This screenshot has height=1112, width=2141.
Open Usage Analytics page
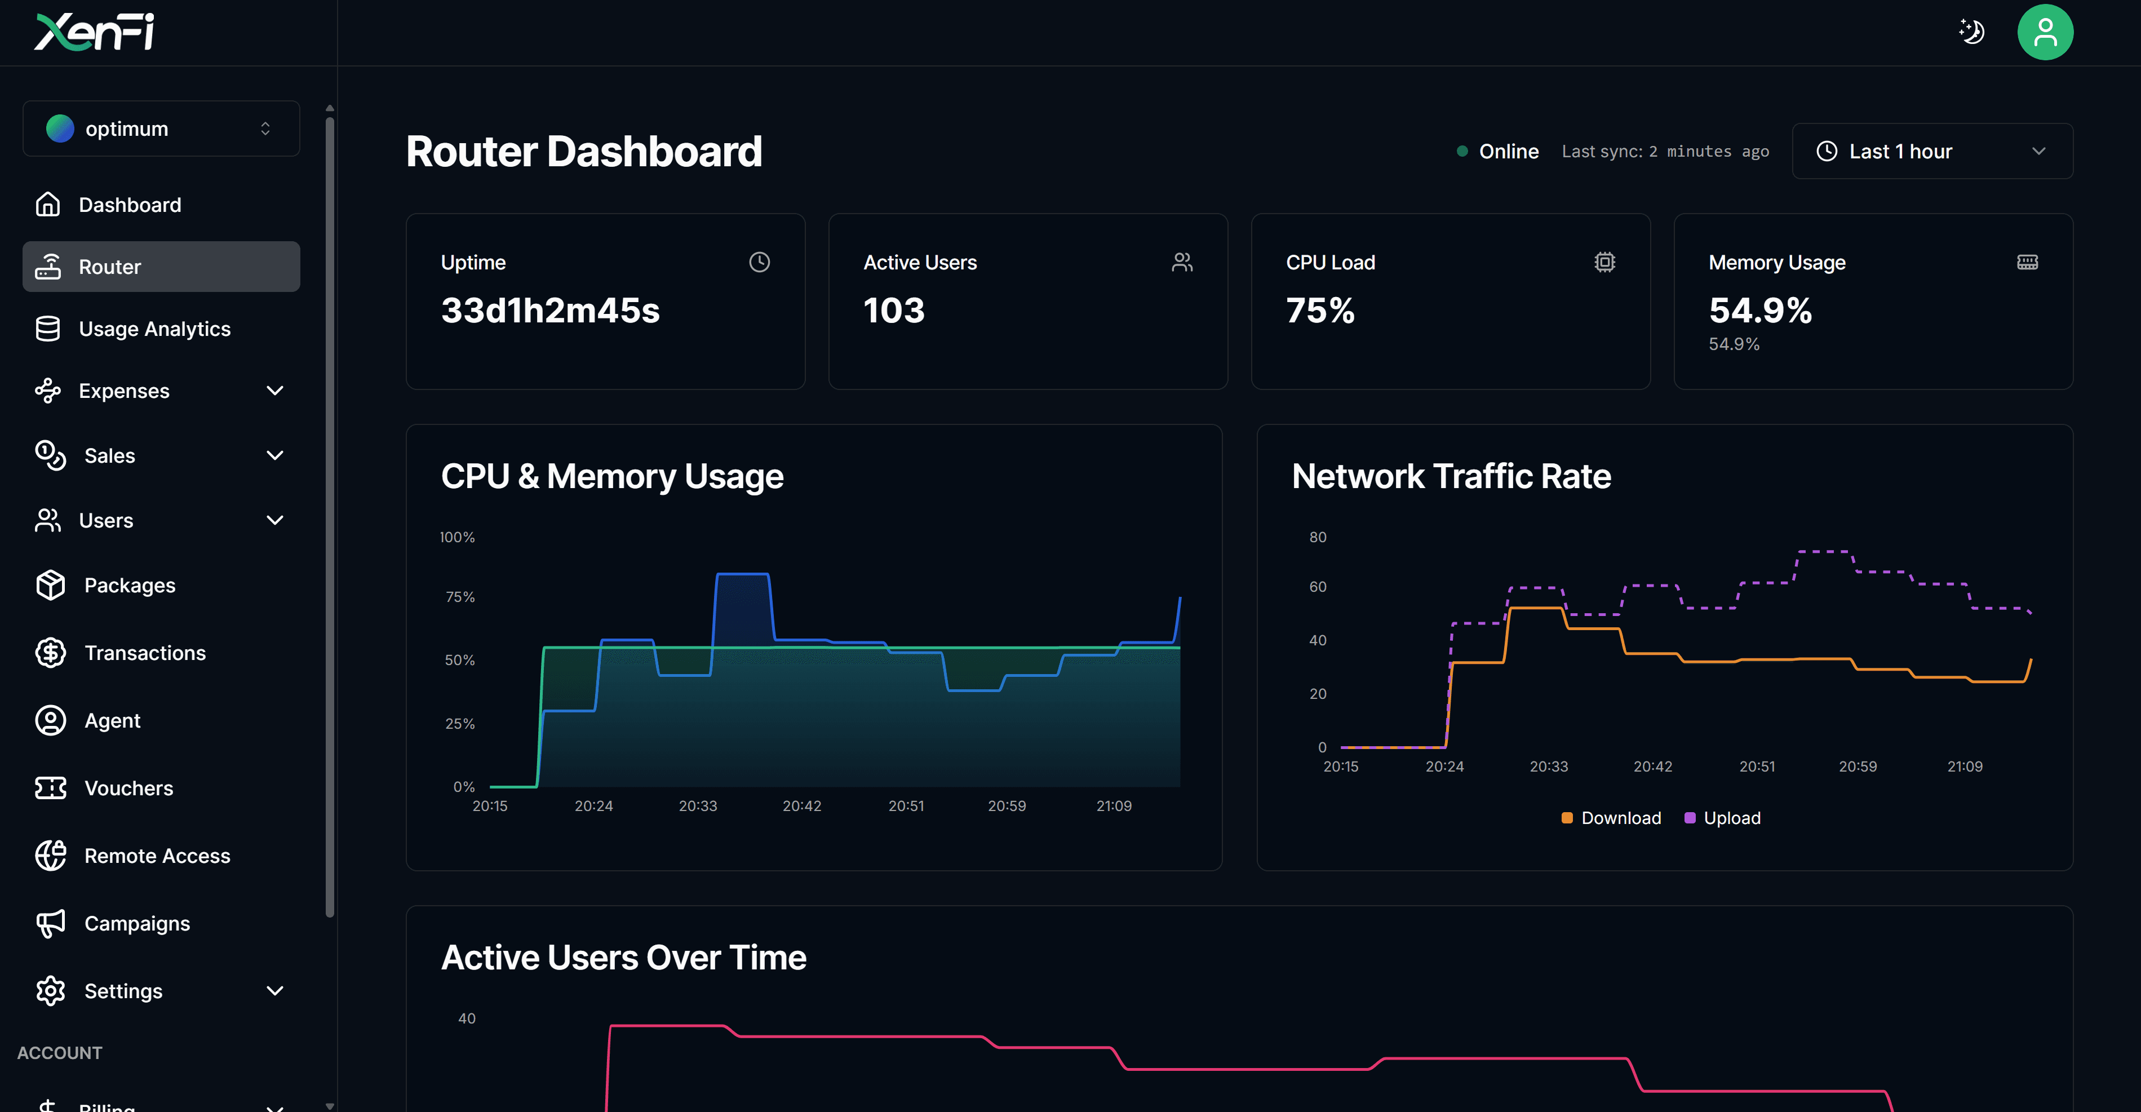click(161, 329)
